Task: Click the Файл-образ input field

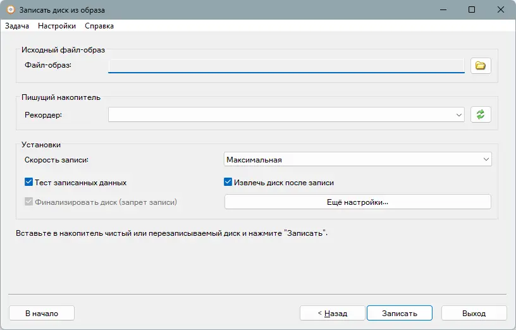Action: click(286, 65)
